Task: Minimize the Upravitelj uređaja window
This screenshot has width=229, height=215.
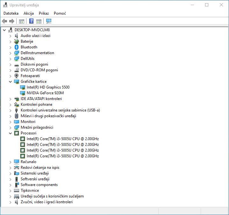Action: 192,5
